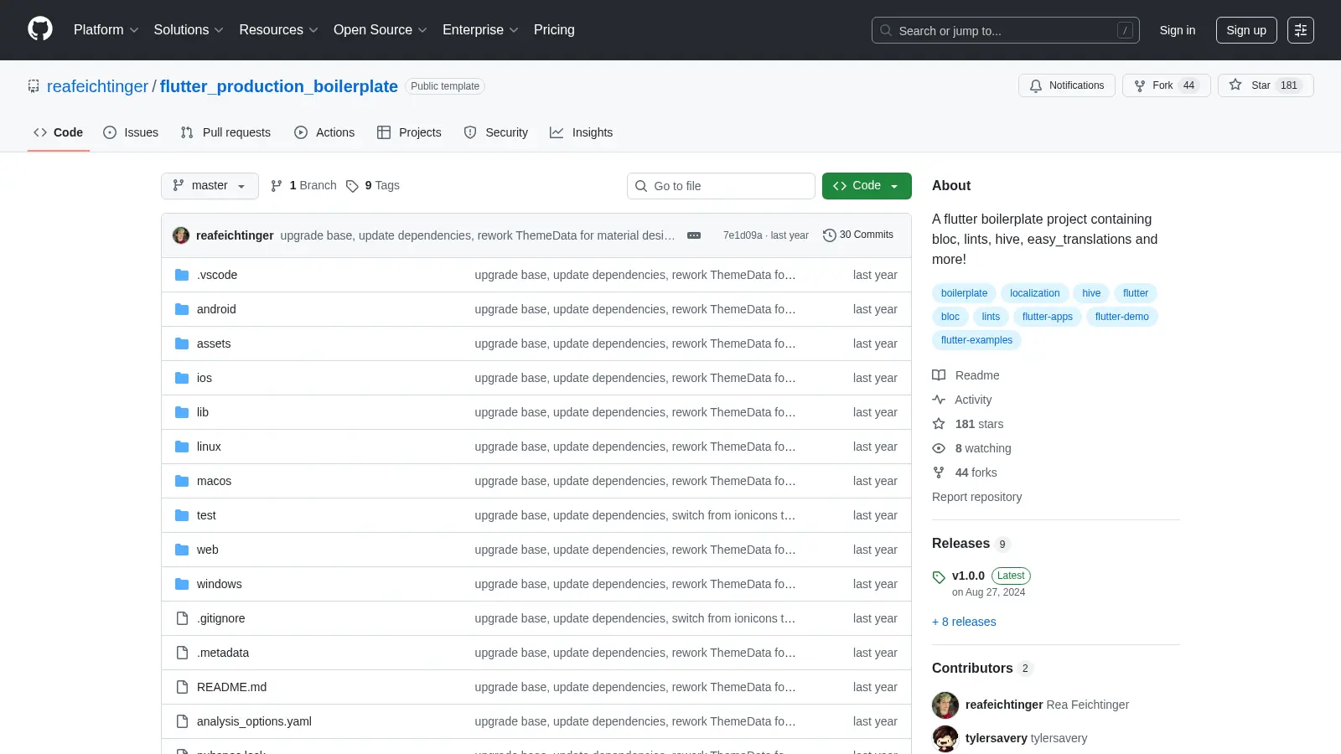Switch to the Security tab
The image size is (1341, 754).
click(495, 132)
